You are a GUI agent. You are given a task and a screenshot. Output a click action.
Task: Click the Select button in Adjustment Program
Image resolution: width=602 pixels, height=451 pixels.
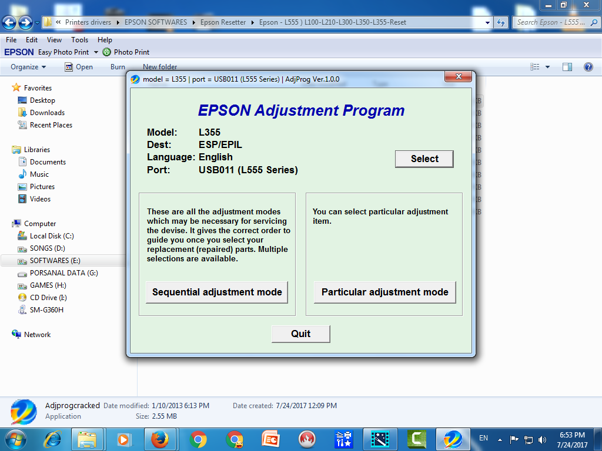424,159
